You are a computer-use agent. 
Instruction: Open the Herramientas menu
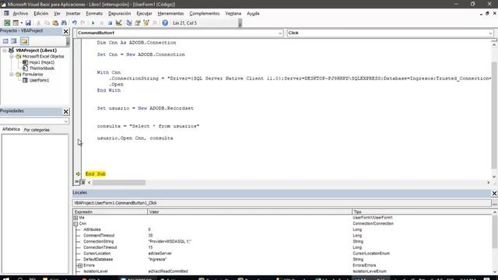tap(170, 14)
